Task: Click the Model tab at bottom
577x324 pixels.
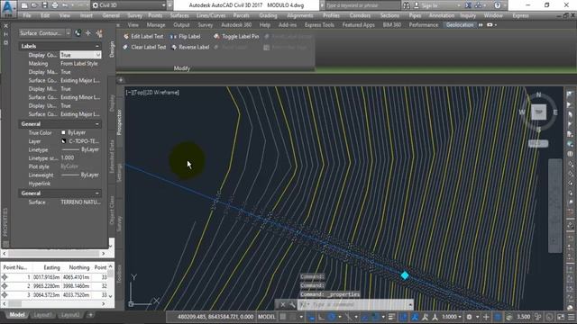Action: [17, 315]
